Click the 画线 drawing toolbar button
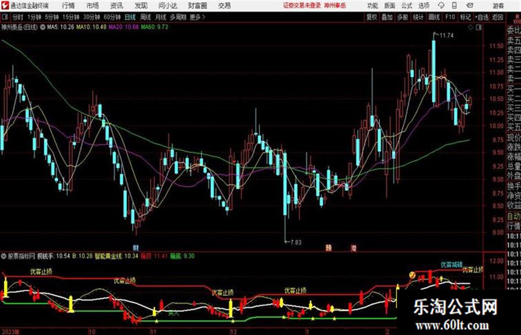The height and width of the screenshot is (335, 521). coord(434,17)
